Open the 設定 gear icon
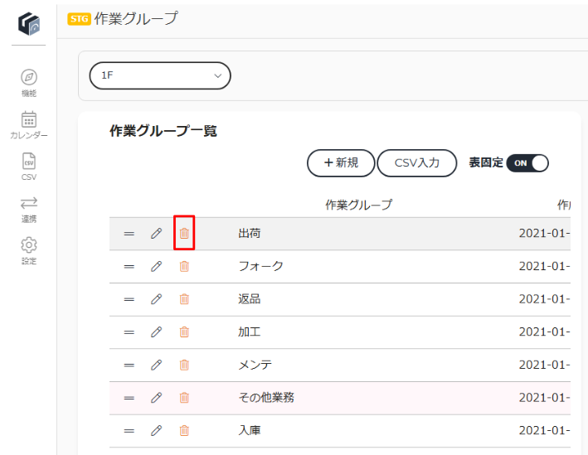The width and height of the screenshot is (588, 455). coord(29,245)
